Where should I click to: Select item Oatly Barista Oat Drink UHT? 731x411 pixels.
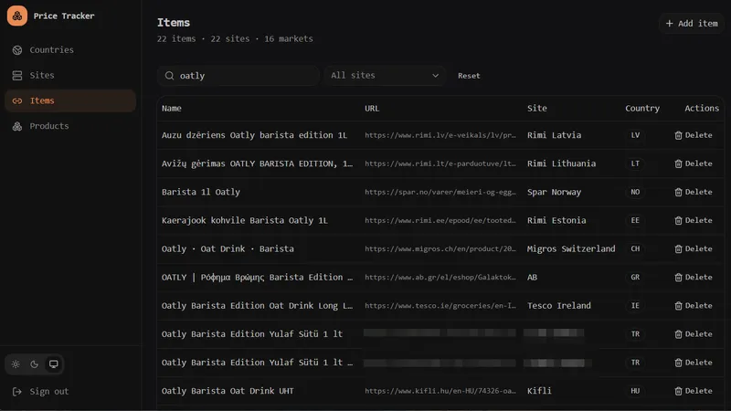tap(228, 391)
